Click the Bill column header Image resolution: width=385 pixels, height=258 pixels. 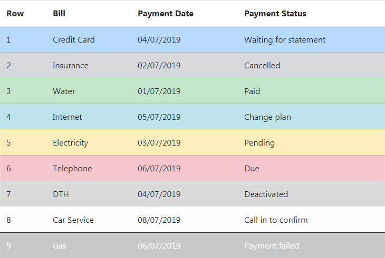pyautogui.click(x=59, y=14)
